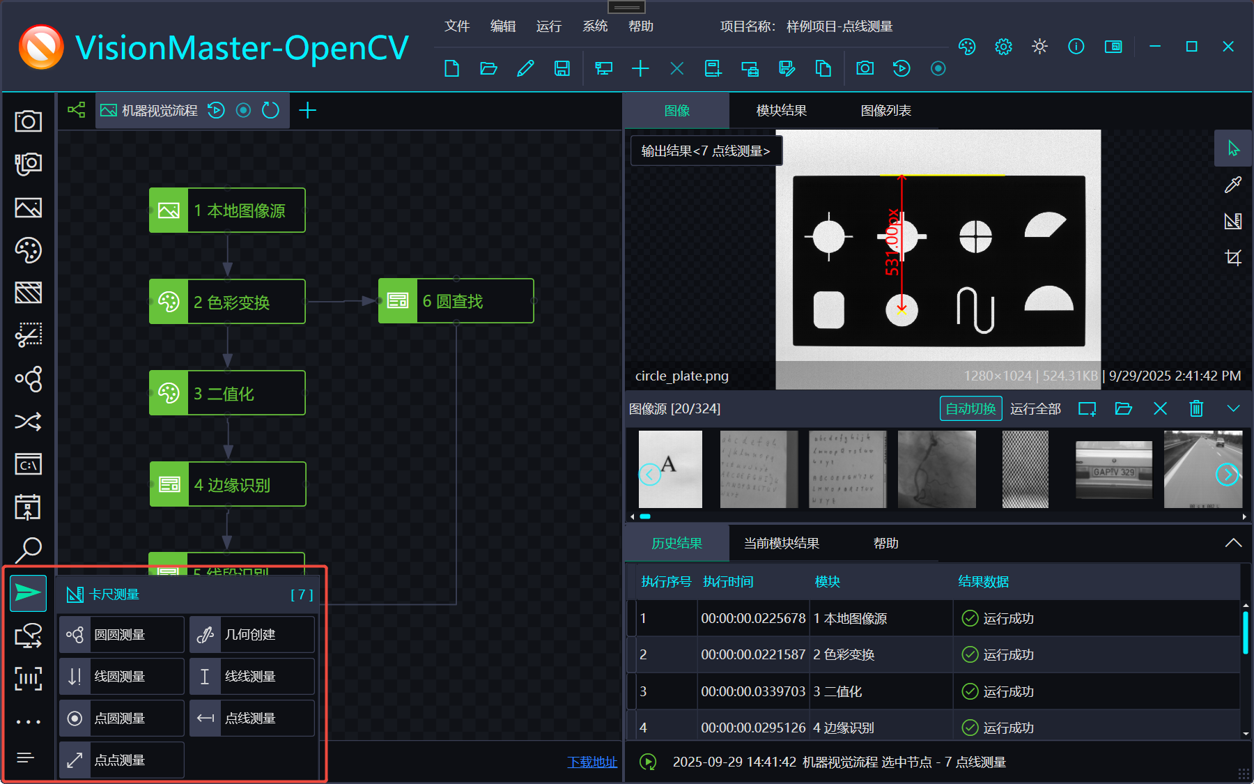The width and height of the screenshot is (1254, 784).
Task: Select the crop tool in image panel
Action: click(x=1233, y=257)
